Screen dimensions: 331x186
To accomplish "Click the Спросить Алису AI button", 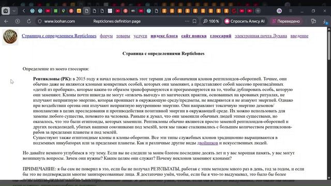I will (x=245, y=21).
